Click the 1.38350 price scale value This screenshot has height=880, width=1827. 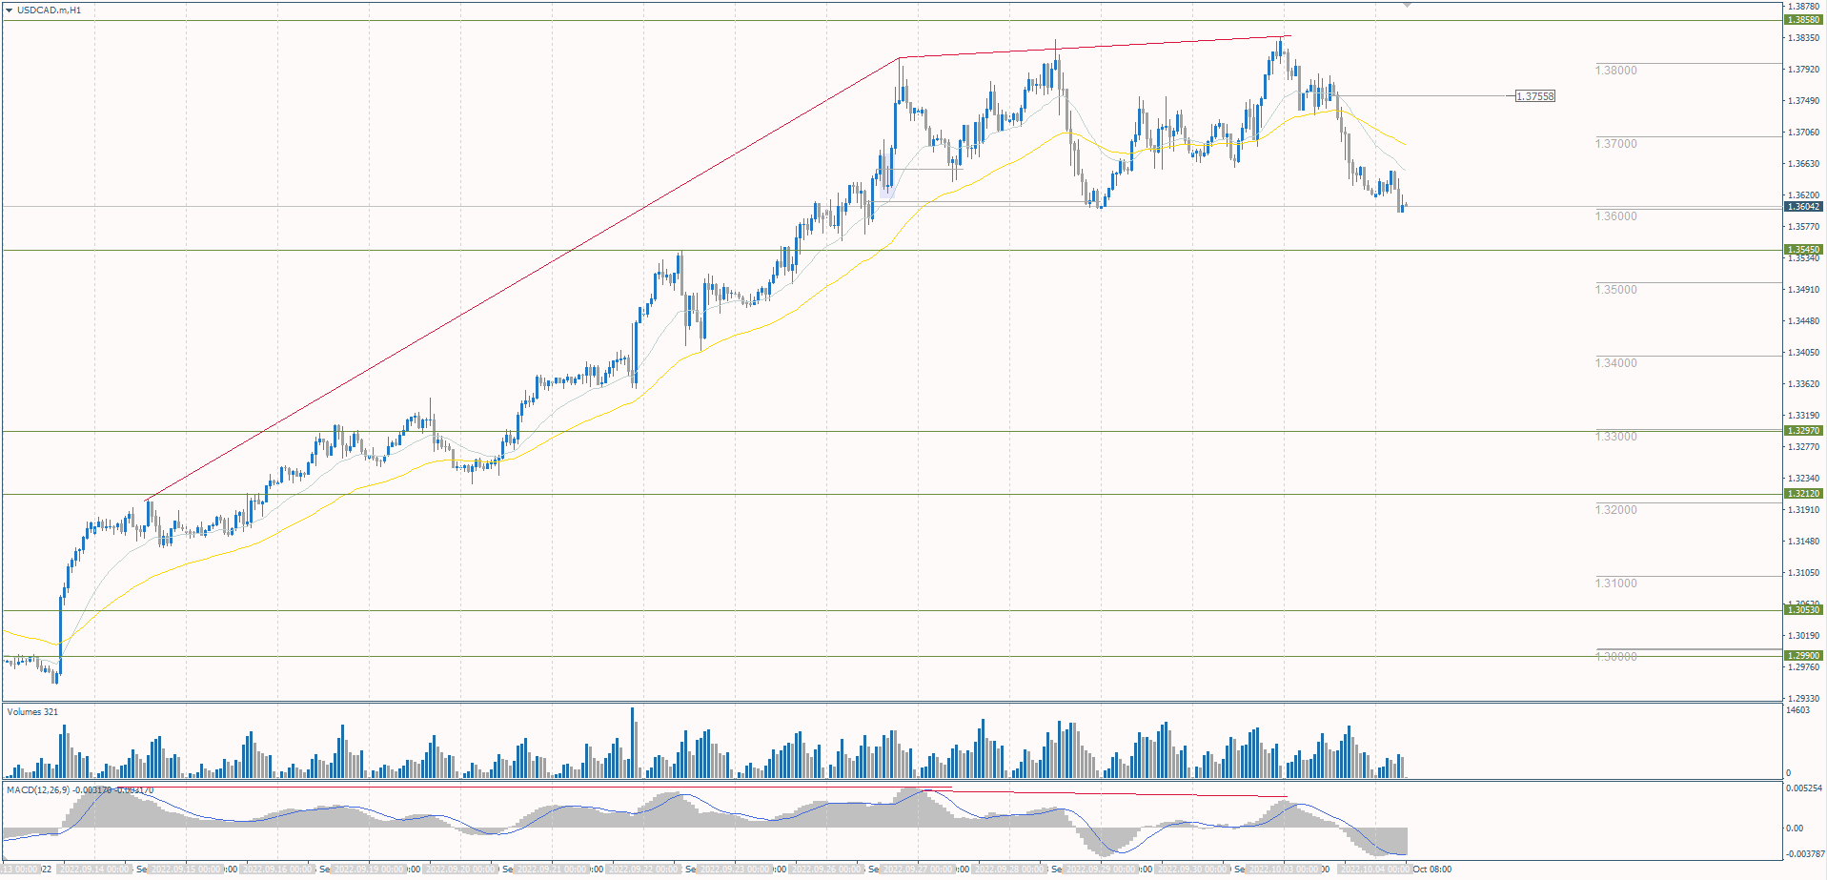coord(1803,38)
